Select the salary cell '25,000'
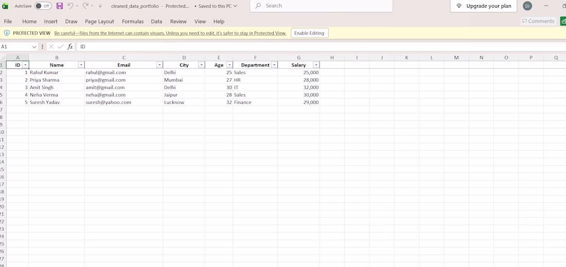 298,73
